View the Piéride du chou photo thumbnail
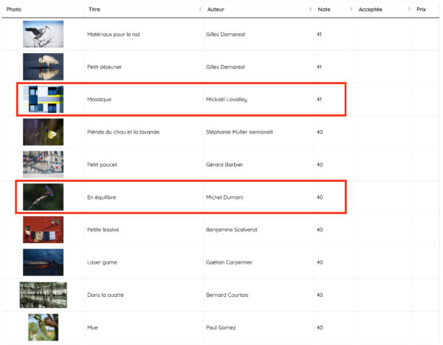 [x=43, y=131]
